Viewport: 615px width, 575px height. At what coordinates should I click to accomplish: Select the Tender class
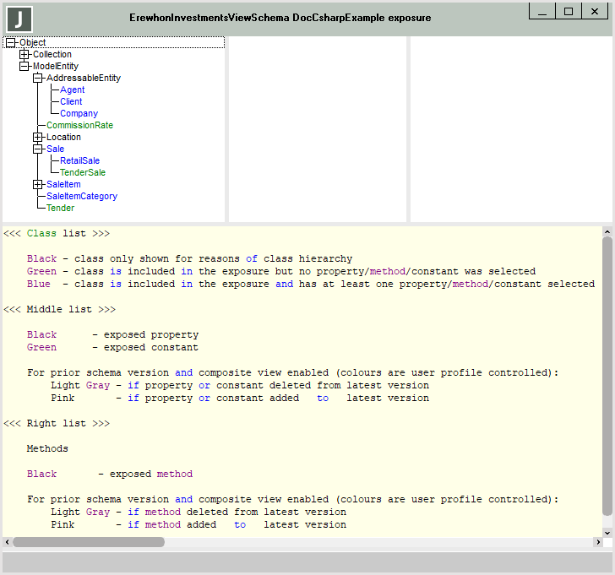pyautogui.click(x=60, y=209)
